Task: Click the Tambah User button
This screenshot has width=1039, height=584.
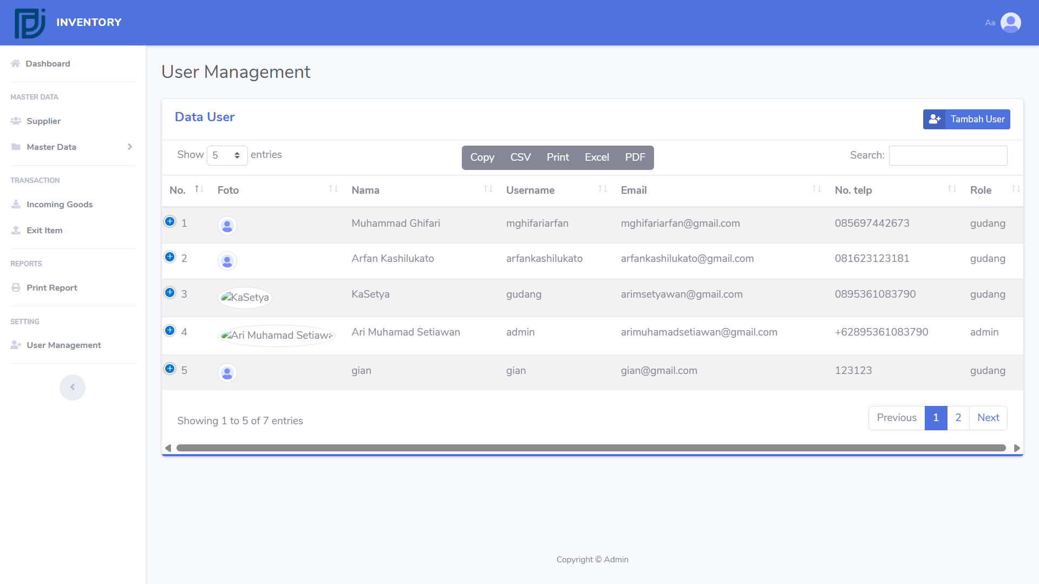Action: coord(966,119)
